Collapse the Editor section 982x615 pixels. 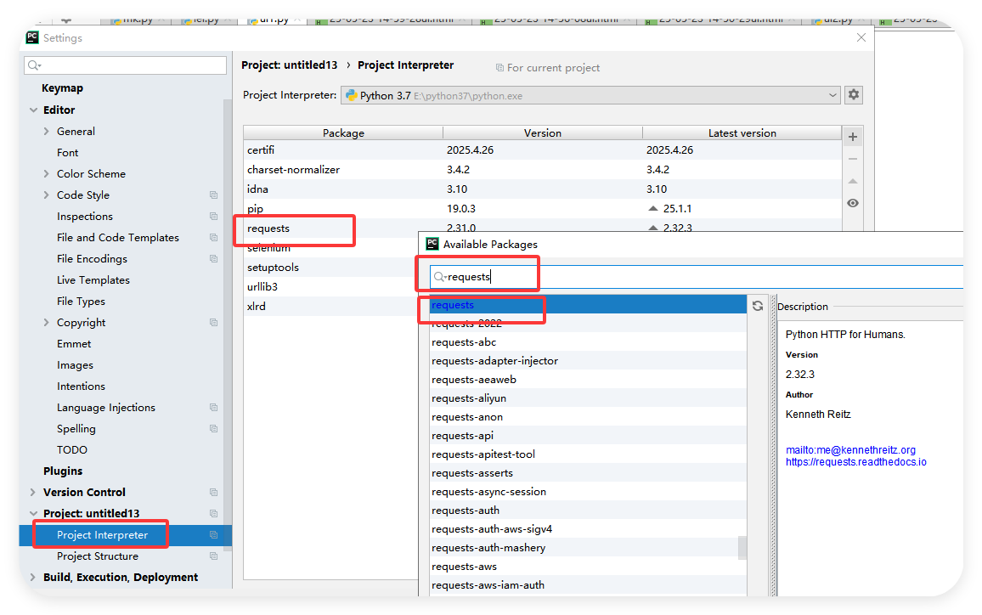(x=33, y=110)
